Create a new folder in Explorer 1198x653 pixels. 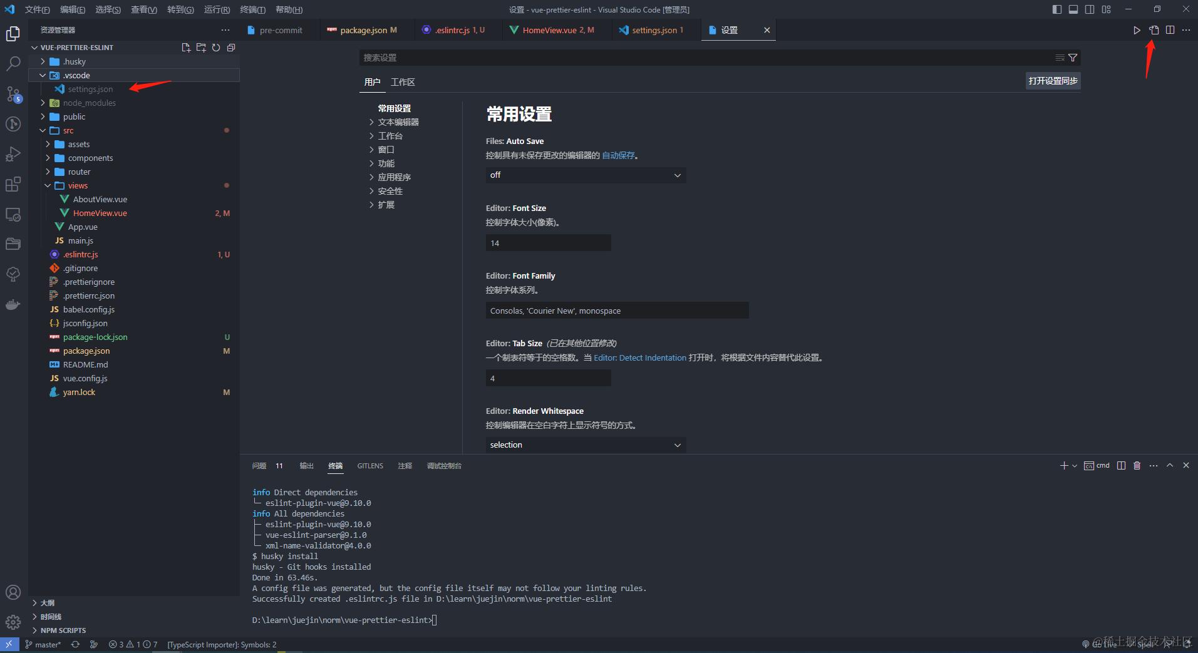point(201,48)
